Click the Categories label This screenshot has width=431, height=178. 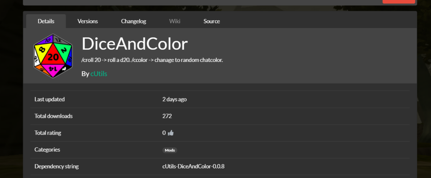point(47,150)
